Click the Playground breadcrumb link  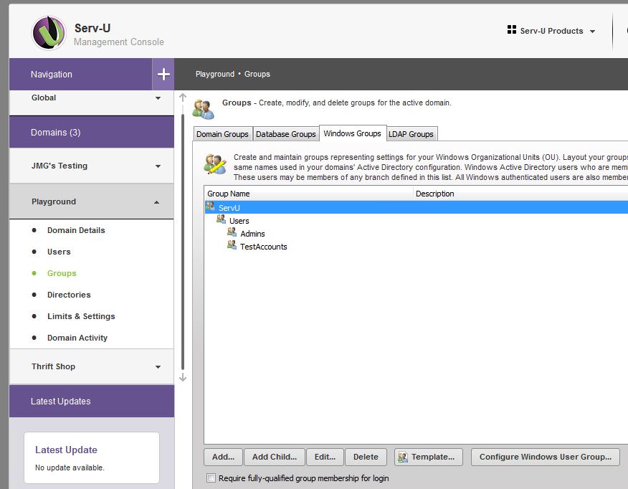(215, 74)
